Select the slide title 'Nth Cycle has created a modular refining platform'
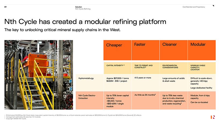Screen dimensions: 220x123 click(85, 22)
